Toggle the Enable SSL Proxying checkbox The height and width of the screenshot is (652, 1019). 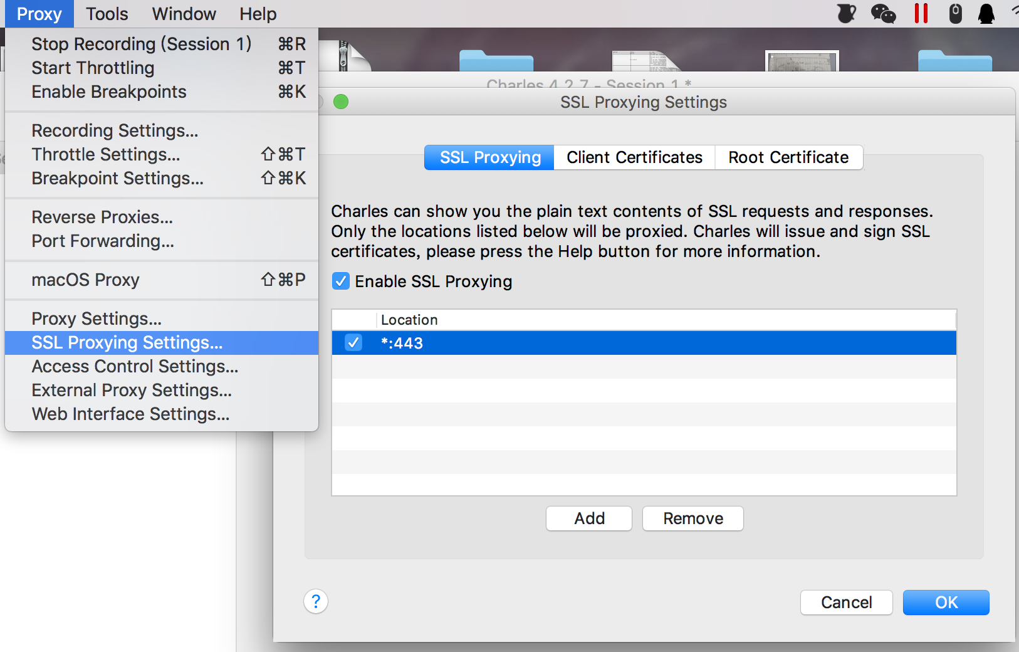(x=341, y=281)
